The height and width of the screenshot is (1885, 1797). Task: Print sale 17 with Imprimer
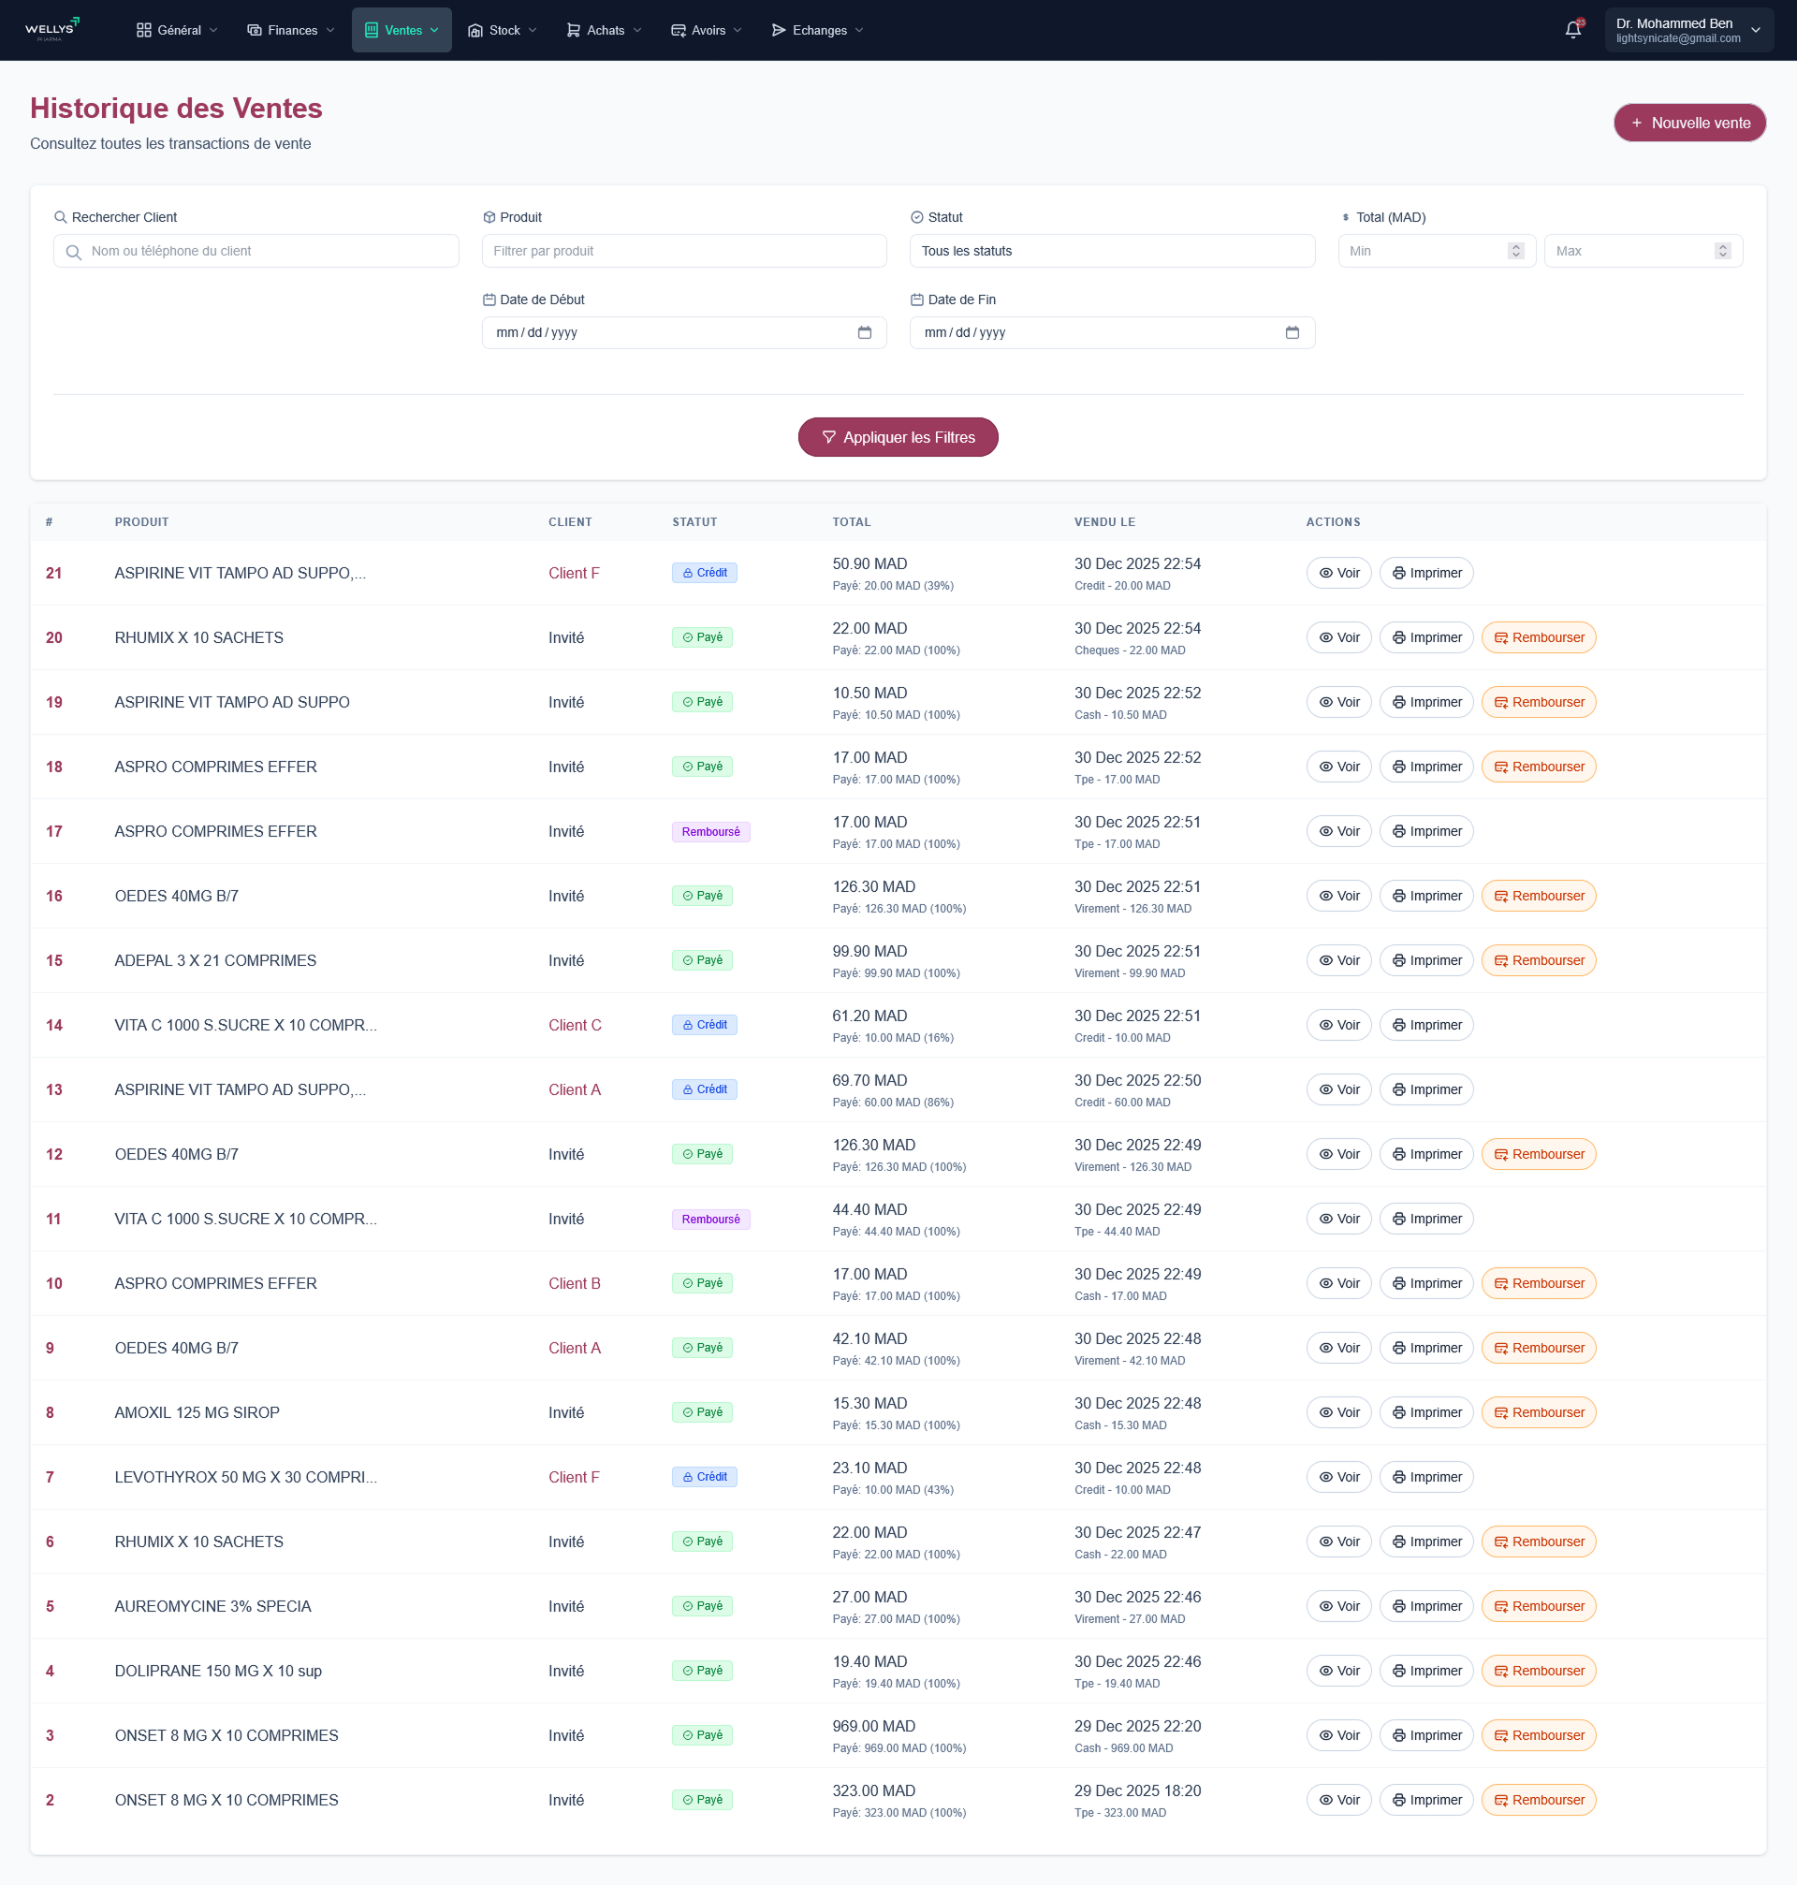(1425, 831)
